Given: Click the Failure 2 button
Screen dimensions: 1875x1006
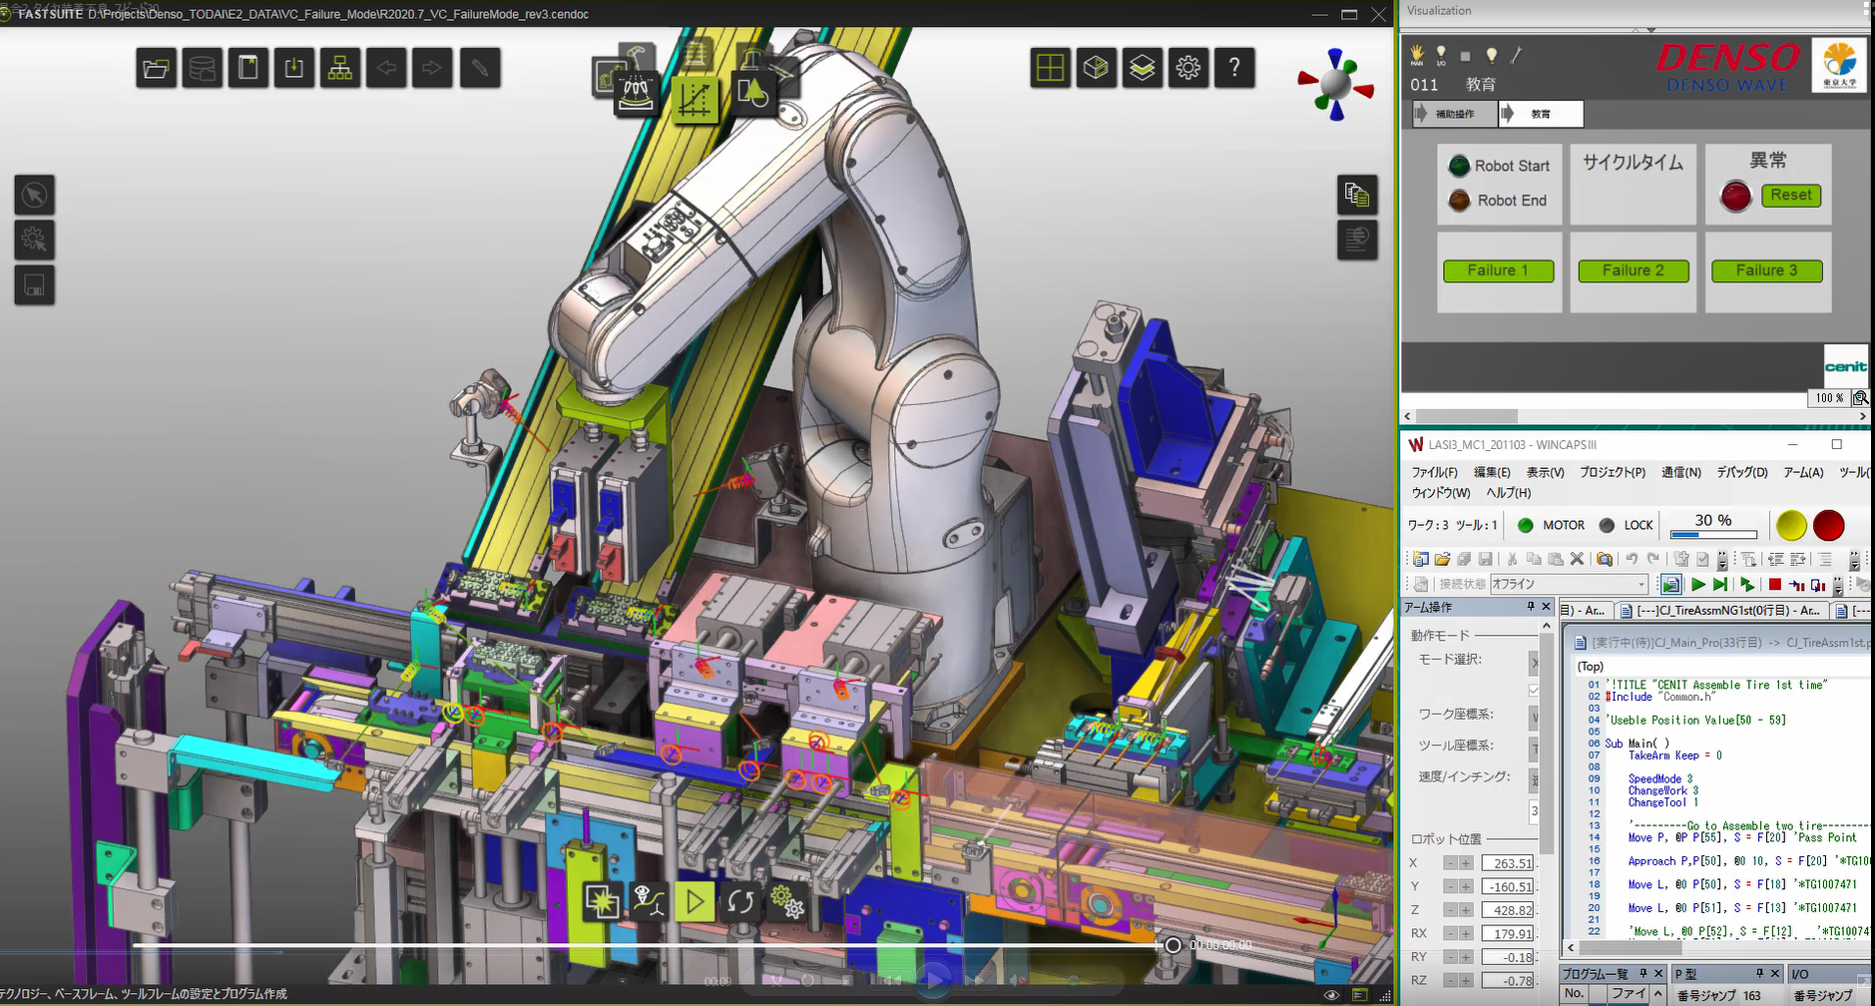Looking at the screenshot, I should click(1633, 270).
